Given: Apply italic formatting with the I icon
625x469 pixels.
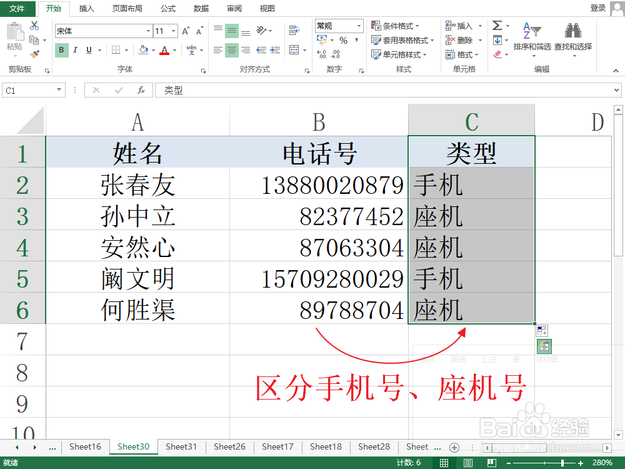Looking at the screenshot, I should click(74, 49).
